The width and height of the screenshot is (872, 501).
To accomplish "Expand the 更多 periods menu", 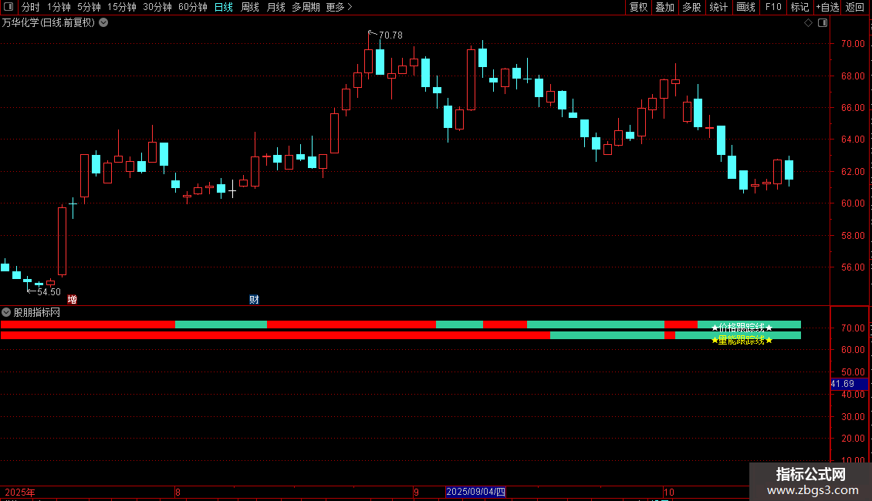I will point(339,7).
